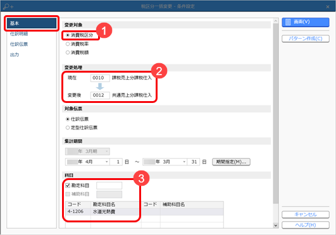
Task: Close the 条件設定 dialog window
Action: click(x=328, y=7)
